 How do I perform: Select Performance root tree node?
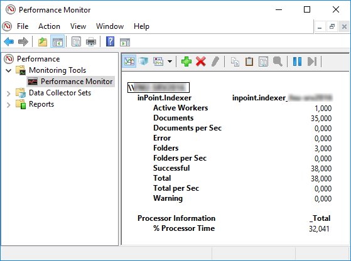tap(38, 59)
